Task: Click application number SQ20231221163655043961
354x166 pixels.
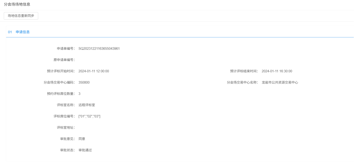Action: (x=99, y=49)
